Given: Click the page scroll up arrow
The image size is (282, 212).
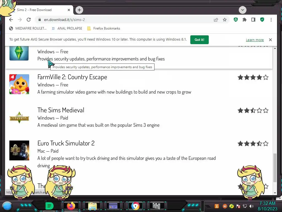Looking at the screenshot, I should point(275,48).
